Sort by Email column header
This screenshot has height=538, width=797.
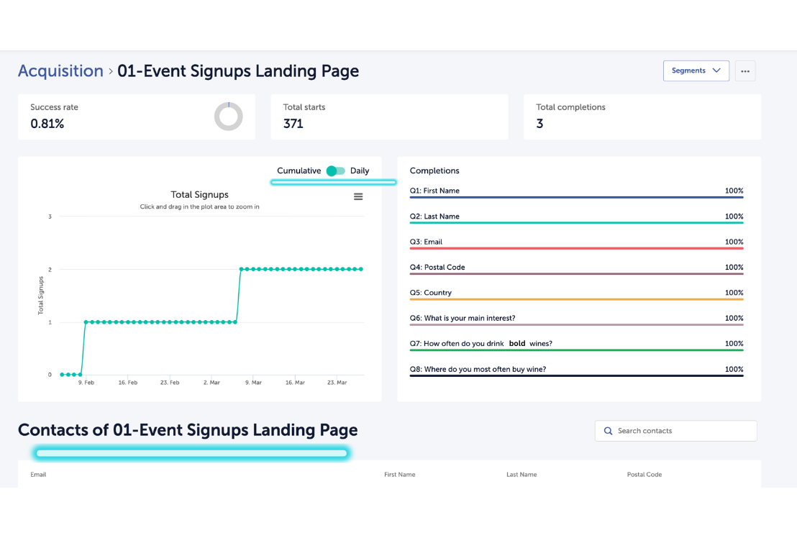pyautogui.click(x=38, y=475)
